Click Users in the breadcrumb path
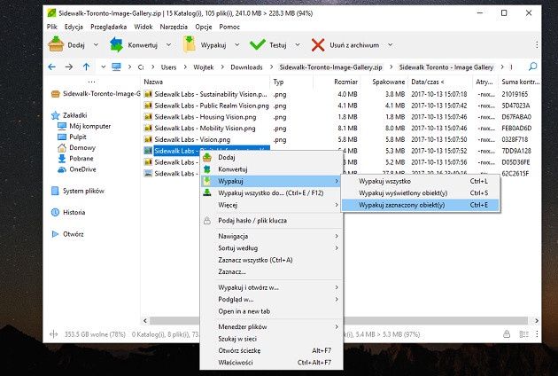The image size is (558, 376). 168,67
